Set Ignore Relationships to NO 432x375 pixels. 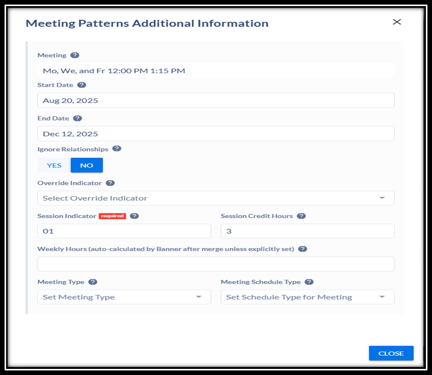click(87, 165)
